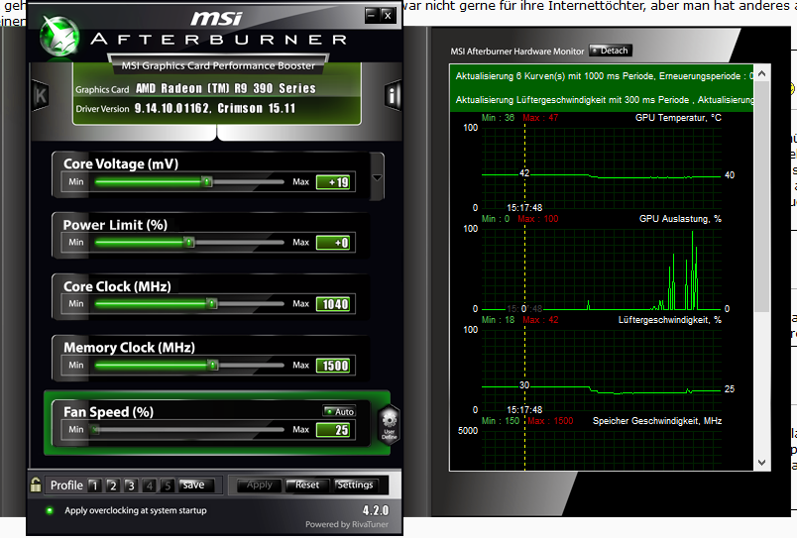Click the 15:17:48 time marker on temperature graph

pyautogui.click(x=524, y=208)
